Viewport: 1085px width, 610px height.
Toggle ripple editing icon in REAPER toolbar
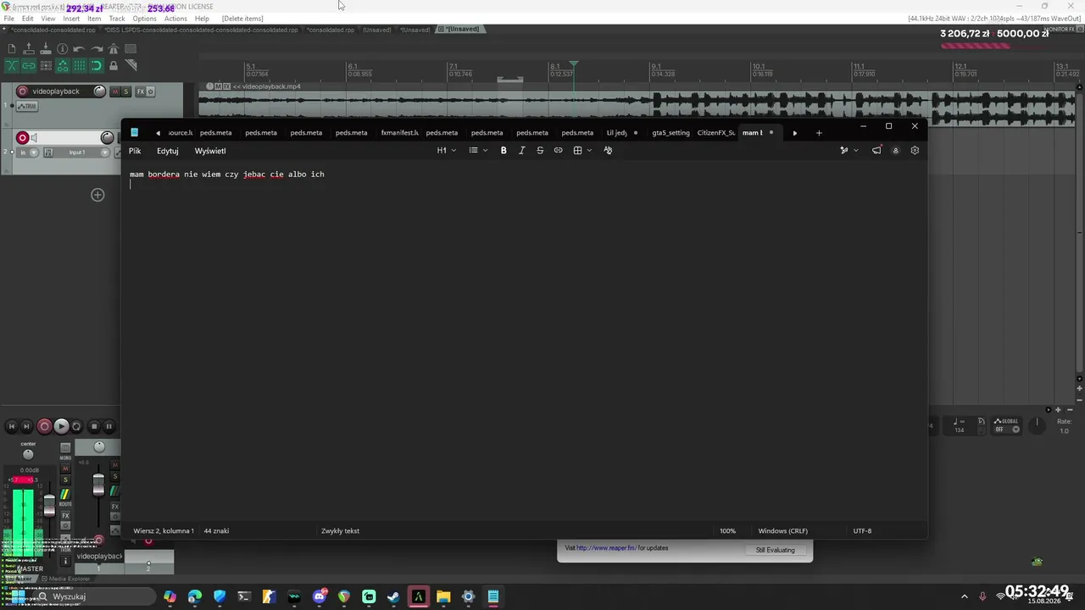(46, 66)
